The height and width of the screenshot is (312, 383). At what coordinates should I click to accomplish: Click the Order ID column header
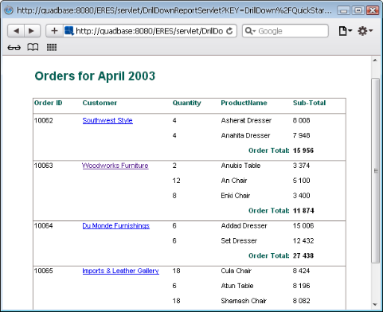[x=48, y=103]
